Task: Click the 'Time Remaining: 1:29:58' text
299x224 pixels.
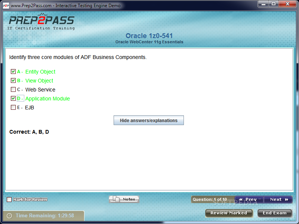Action: click(x=45, y=216)
